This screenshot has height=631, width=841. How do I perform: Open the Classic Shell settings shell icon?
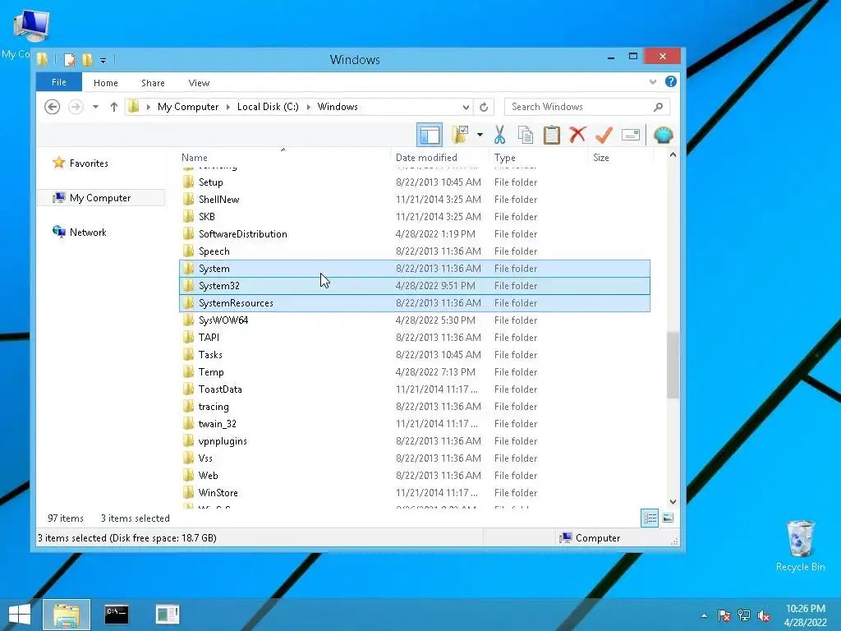[x=664, y=135]
